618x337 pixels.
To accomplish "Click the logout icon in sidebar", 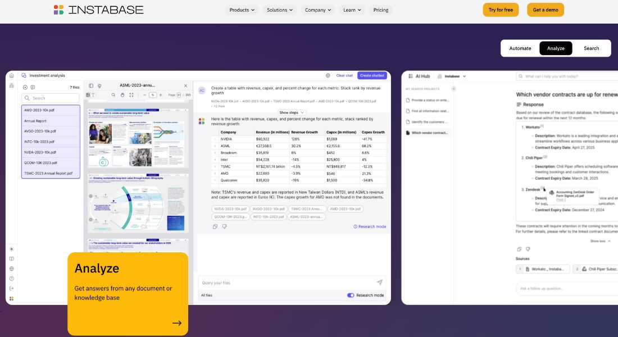I will [x=11, y=289].
